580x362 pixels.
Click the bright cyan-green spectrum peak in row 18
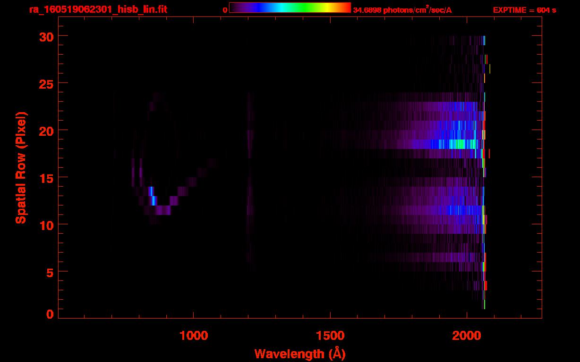[x=461, y=144]
